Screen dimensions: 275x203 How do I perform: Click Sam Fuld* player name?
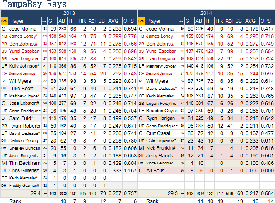[x=21, y=118]
